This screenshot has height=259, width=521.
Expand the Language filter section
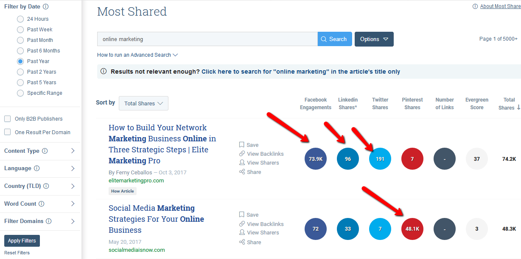click(73, 168)
